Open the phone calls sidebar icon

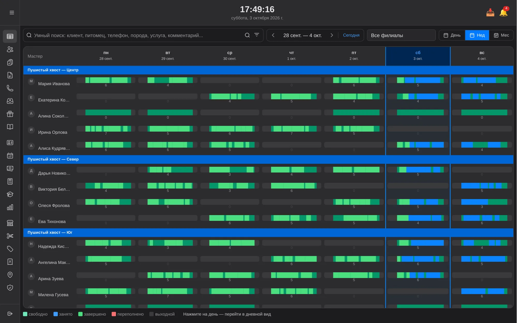[x=10, y=88]
